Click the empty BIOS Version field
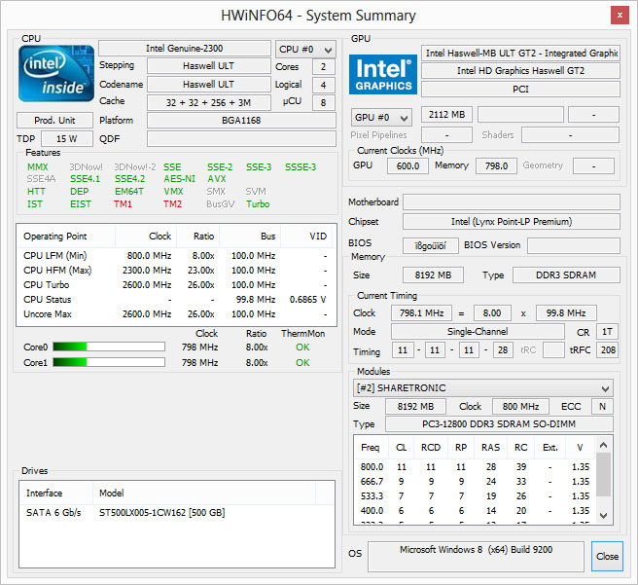This screenshot has height=585, width=638. (x=574, y=245)
